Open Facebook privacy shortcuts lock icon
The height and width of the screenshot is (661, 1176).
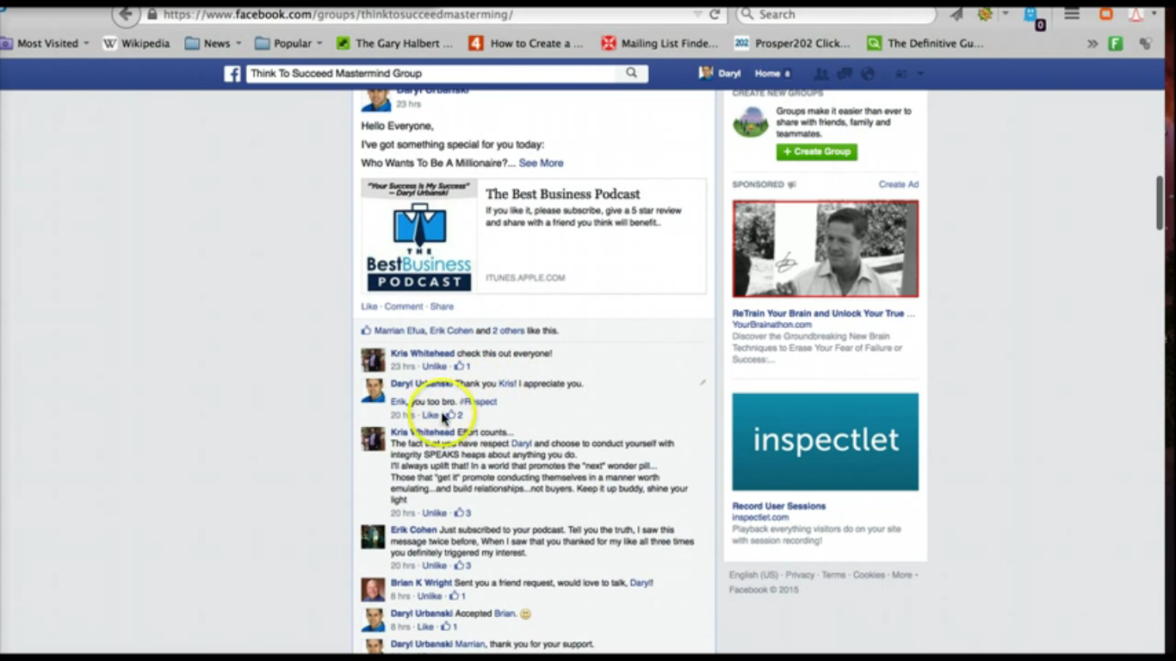[901, 74]
